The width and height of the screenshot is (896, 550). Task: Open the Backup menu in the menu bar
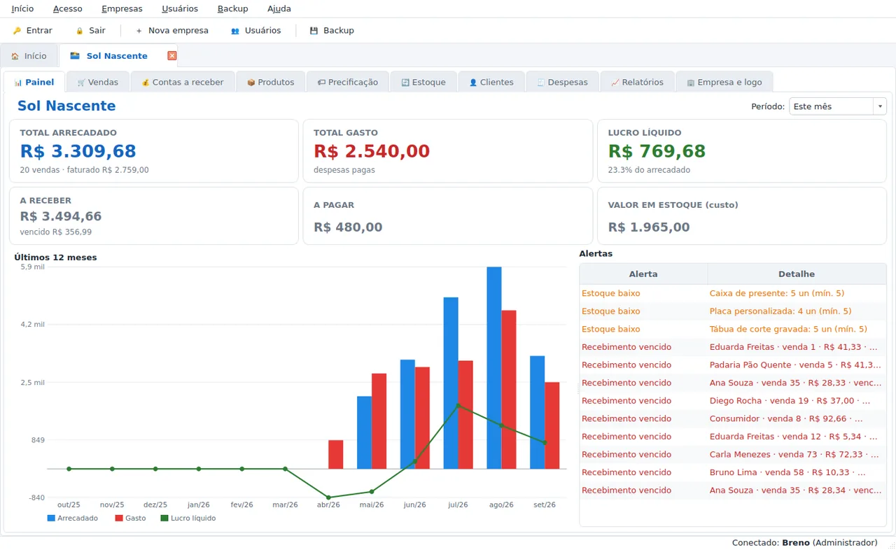233,9
